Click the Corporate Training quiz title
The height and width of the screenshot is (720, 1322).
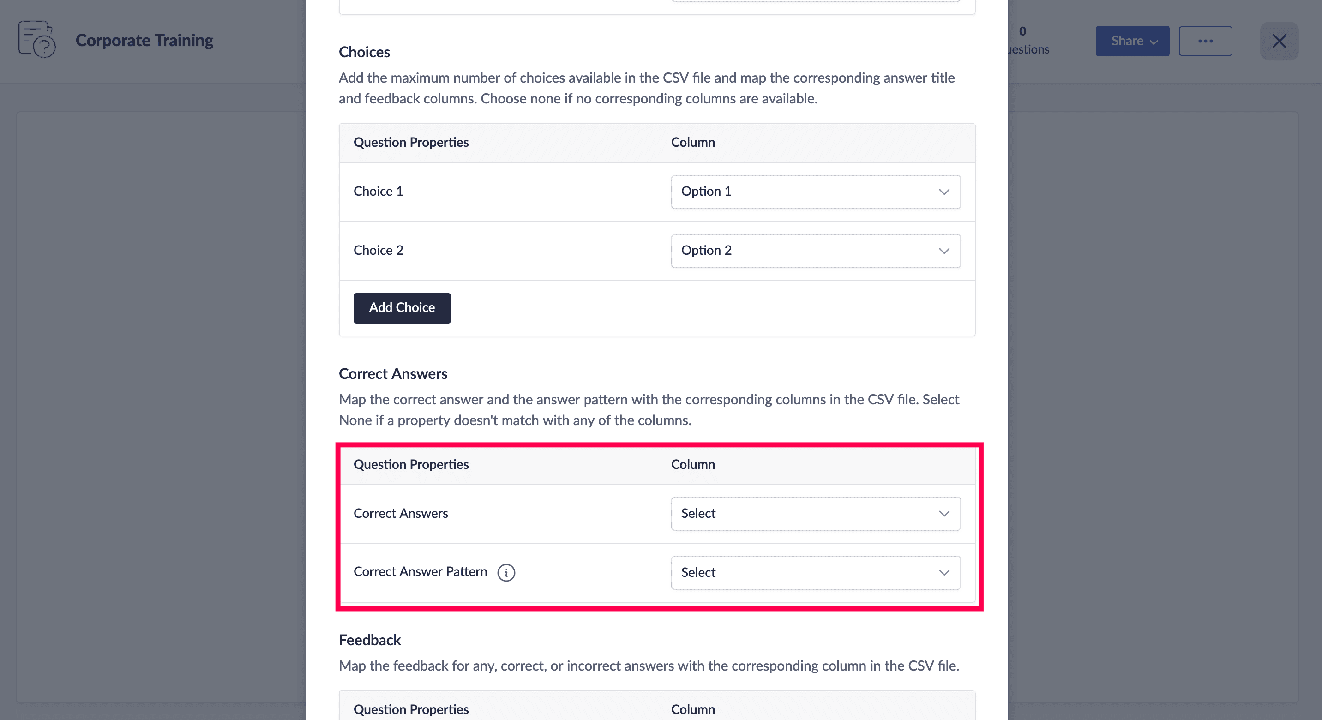pyautogui.click(x=144, y=40)
